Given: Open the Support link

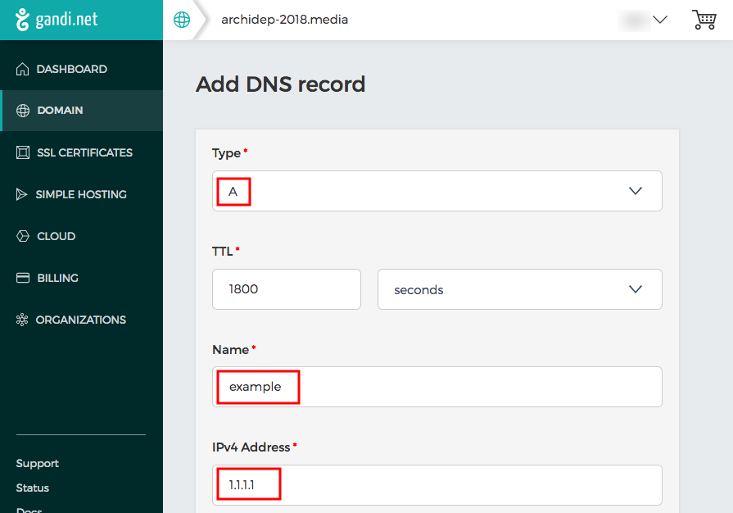Looking at the screenshot, I should click(38, 463).
